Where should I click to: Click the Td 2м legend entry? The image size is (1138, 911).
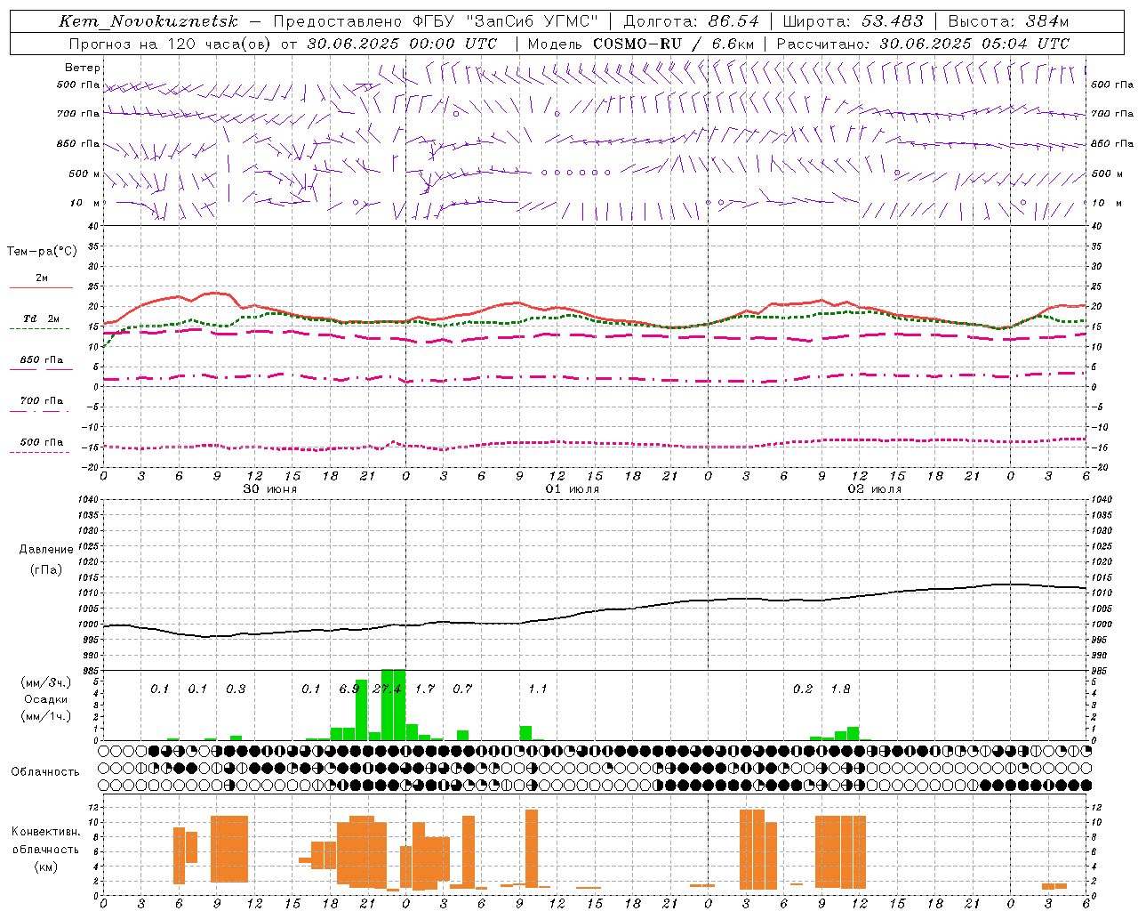tap(42, 318)
